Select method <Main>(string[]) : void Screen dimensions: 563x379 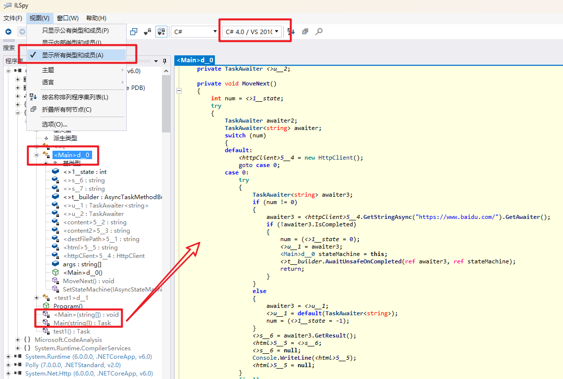coord(86,315)
